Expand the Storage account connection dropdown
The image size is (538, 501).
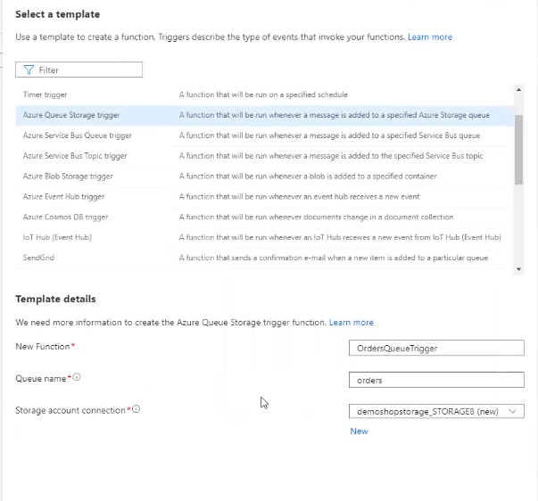tap(512, 411)
